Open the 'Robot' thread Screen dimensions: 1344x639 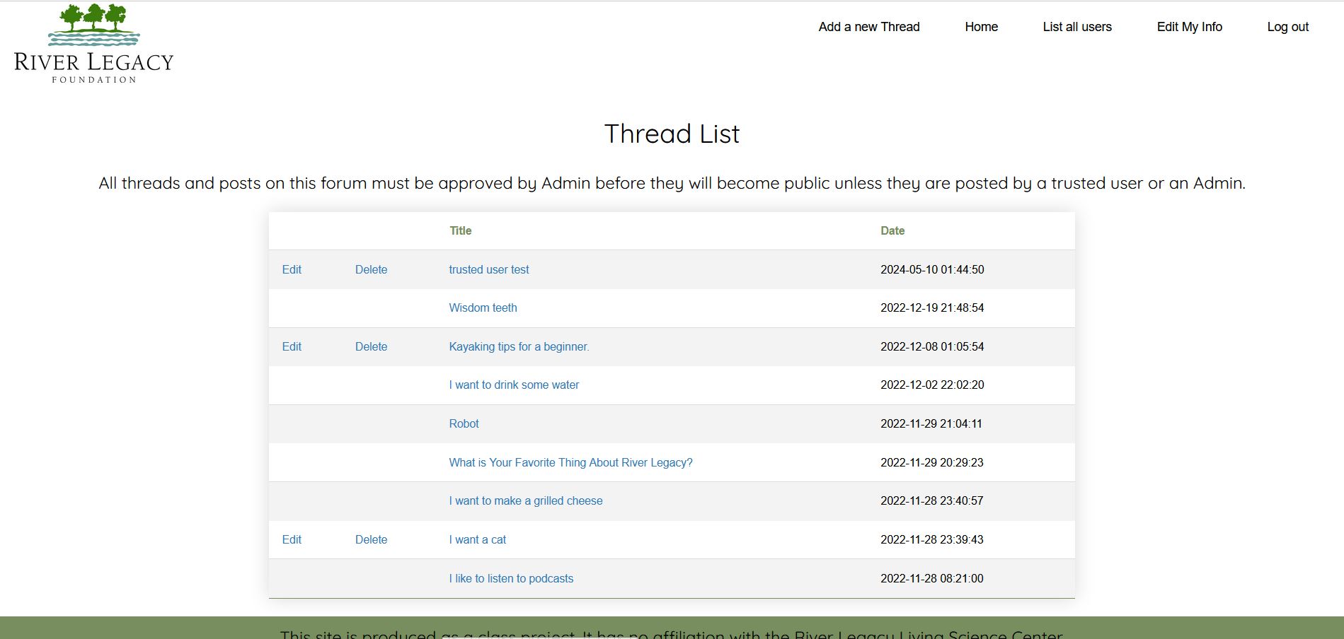tap(464, 423)
